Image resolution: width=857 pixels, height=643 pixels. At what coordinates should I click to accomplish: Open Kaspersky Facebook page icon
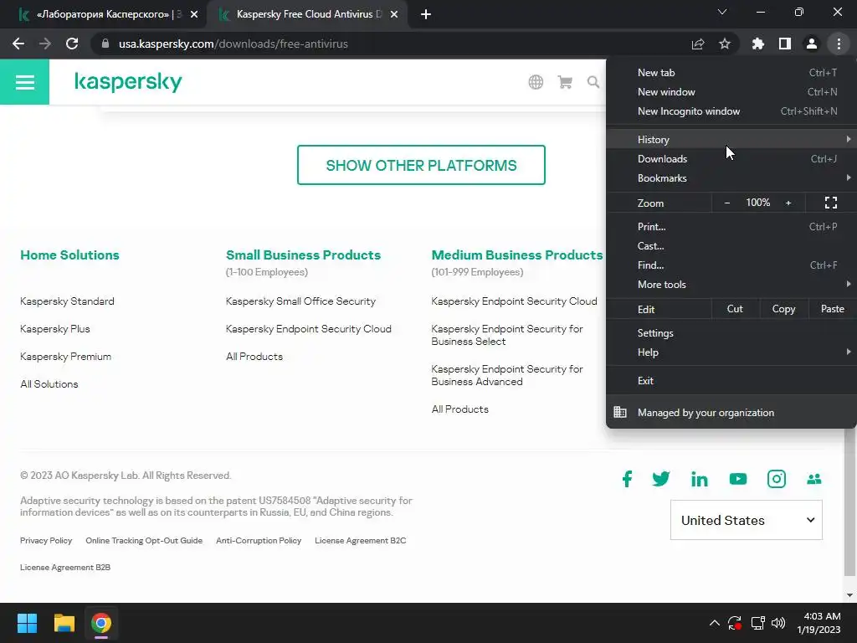point(627,479)
